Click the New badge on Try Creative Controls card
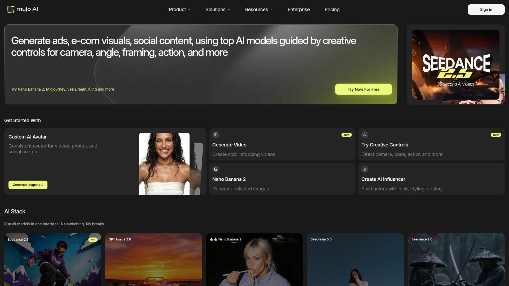The image size is (509, 286). (496, 135)
